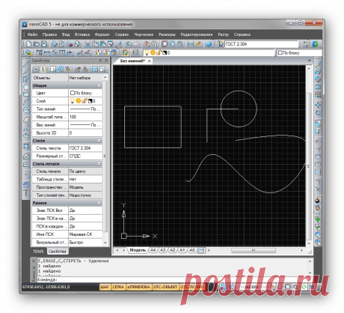Click the Rotate tool in right toolbar
Screen dimensions: 344x313
[318, 113]
